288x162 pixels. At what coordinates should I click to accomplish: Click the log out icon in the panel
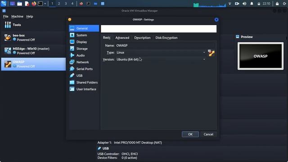pyautogui.click(x=284, y=4)
